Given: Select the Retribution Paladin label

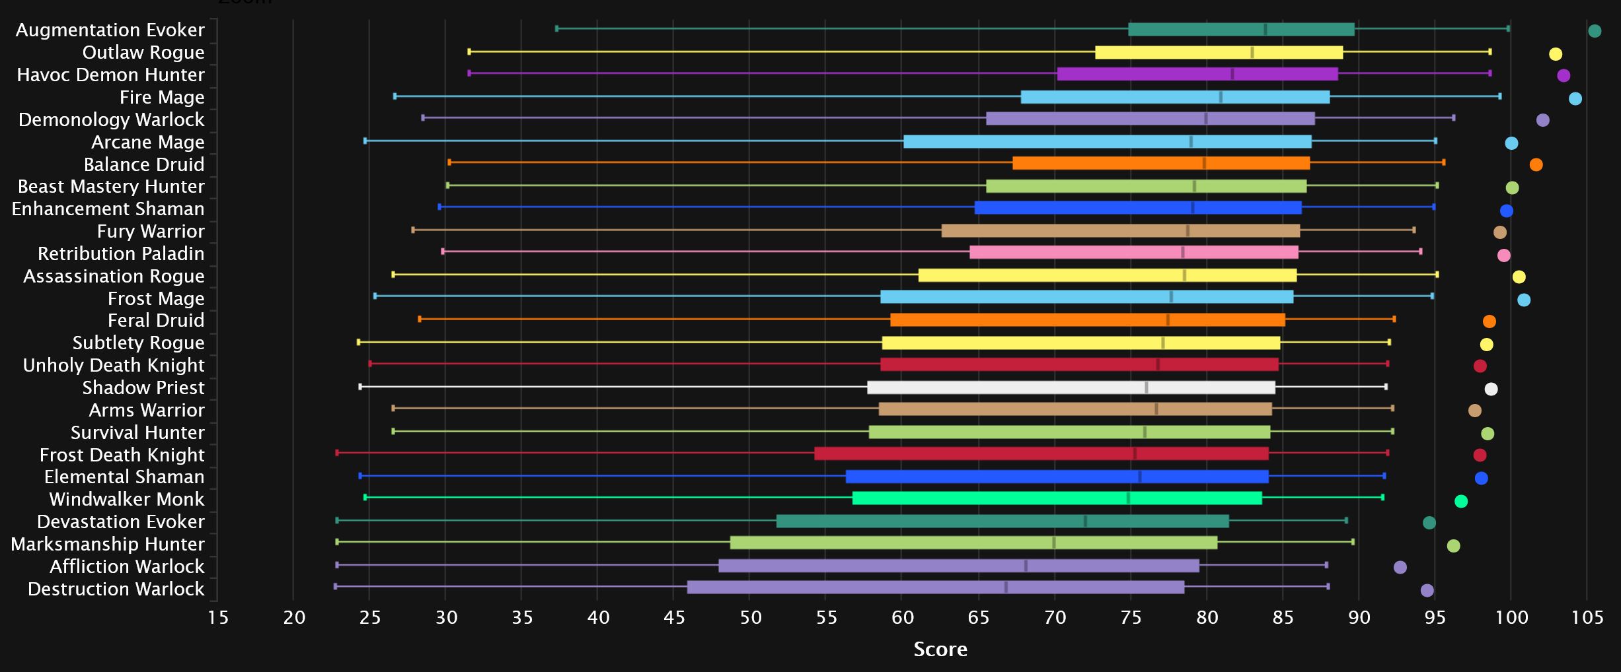Looking at the screenshot, I should click(121, 254).
